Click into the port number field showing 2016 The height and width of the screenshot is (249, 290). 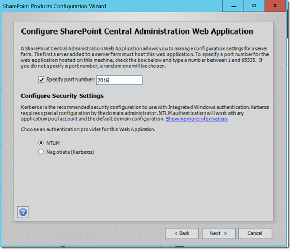pyautogui.click(x=119, y=80)
